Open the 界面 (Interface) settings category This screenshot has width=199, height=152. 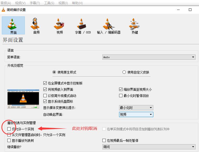coord(13,26)
